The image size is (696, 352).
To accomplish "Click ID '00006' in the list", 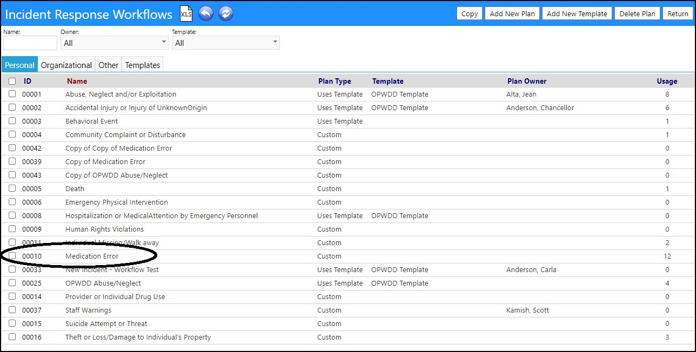I will click(32, 202).
